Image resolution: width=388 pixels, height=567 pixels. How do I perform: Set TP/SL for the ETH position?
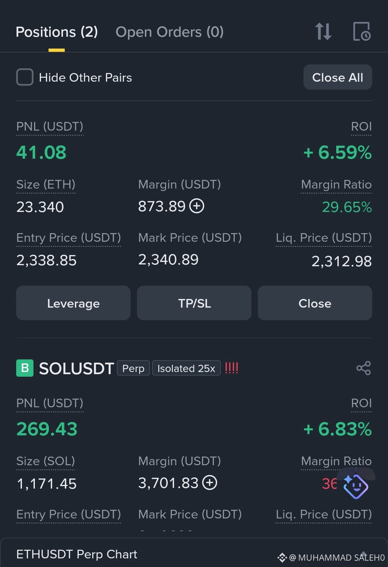(194, 303)
